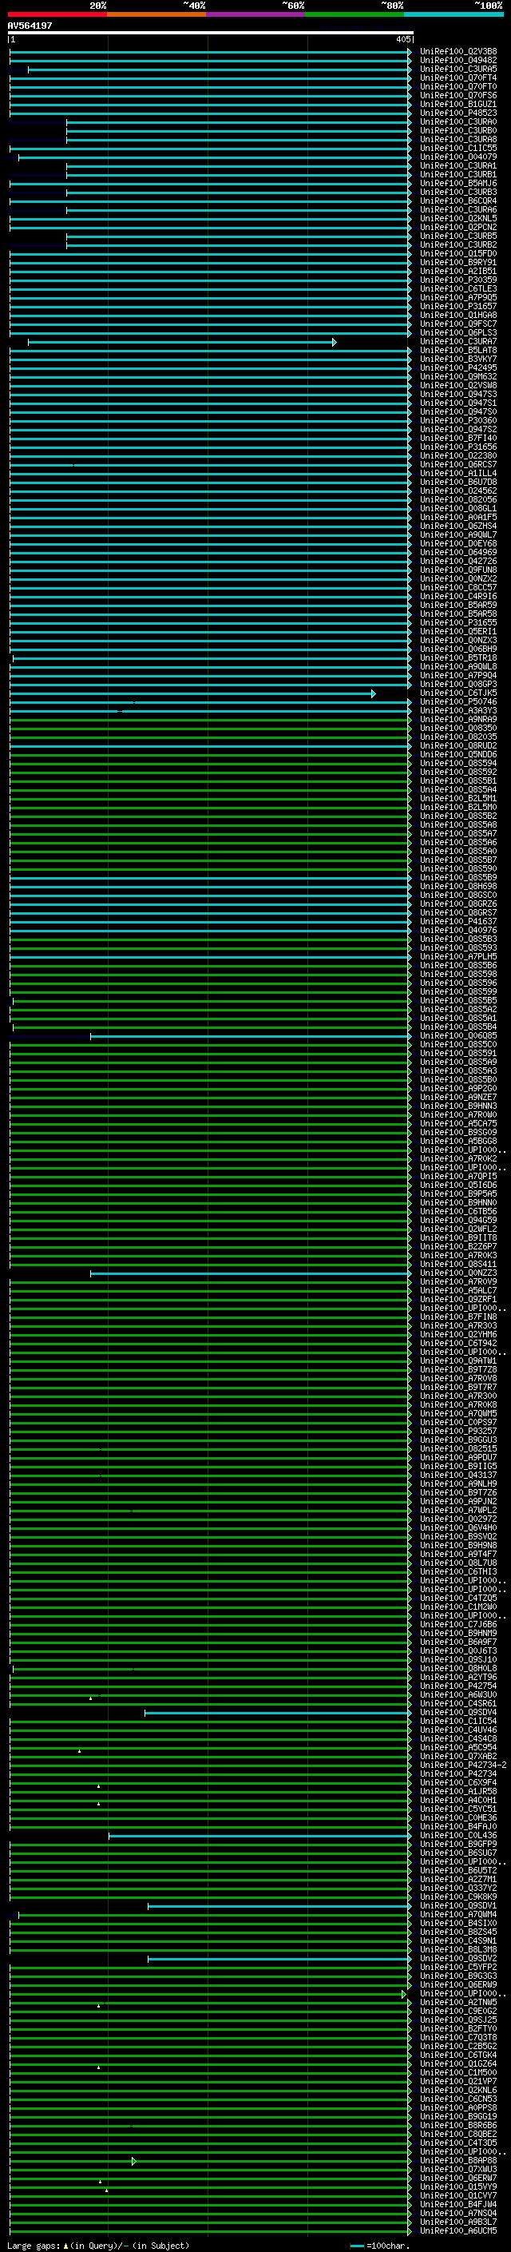Click the shortened alignment bar for C6TJK5

tap(192, 693)
